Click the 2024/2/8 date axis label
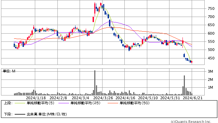This screenshot has height=123, width=218. [58, 98]
